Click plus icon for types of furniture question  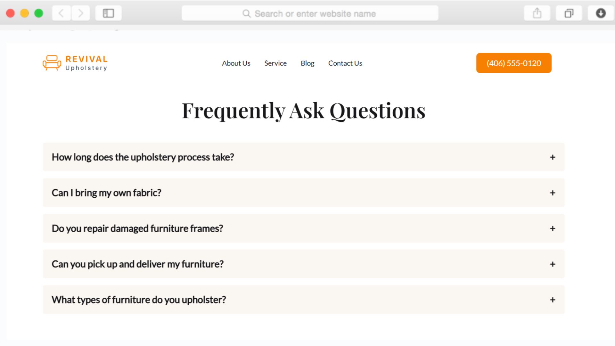[552, 300]
